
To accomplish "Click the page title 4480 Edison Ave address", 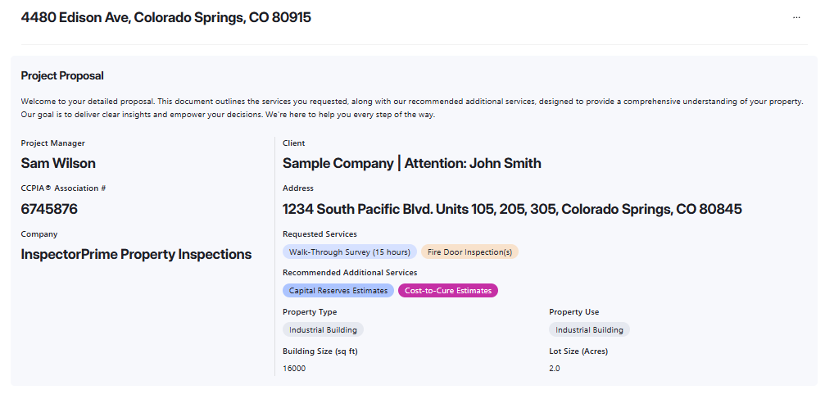I will coord(166,17).
